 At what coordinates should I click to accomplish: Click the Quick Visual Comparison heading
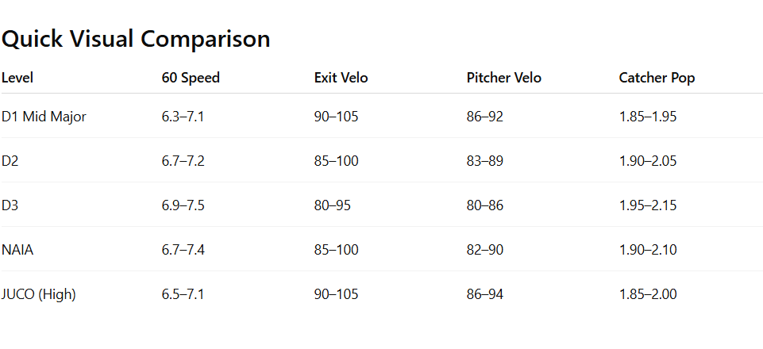136,39
